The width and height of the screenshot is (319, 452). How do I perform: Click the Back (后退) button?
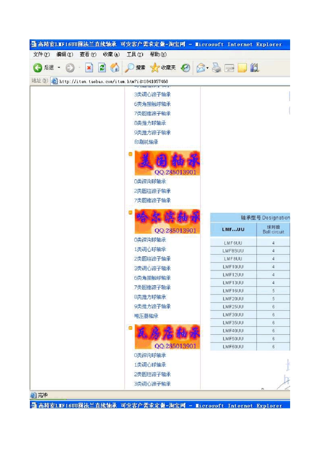tap(44, 68)
